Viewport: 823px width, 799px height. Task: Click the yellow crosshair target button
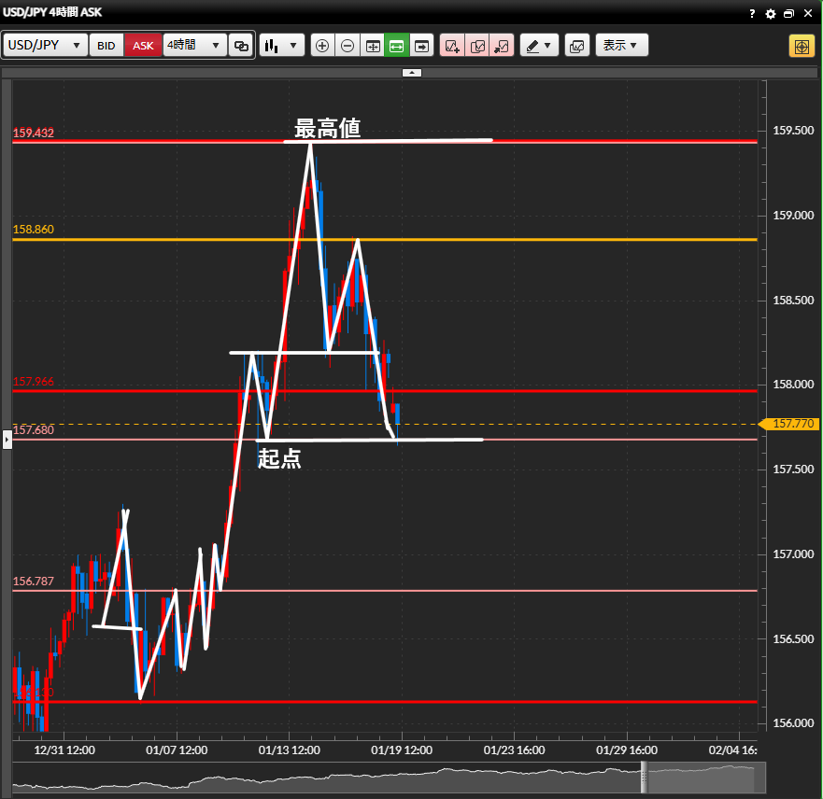click(x=802, y=46)
